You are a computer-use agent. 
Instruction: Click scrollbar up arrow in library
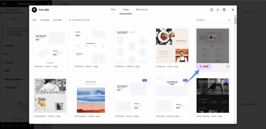click(235, 16)
